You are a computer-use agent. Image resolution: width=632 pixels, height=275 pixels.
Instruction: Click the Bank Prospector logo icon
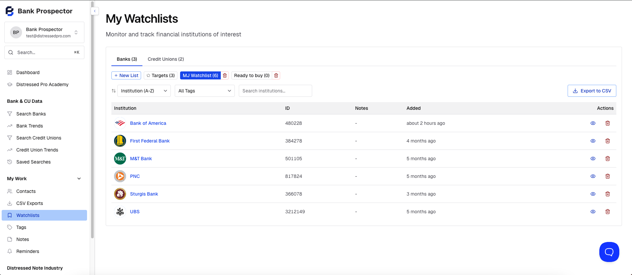(10, 11)
